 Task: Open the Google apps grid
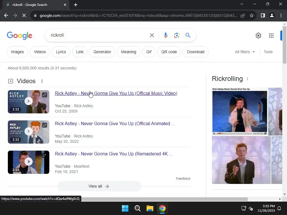click(271, 36)
